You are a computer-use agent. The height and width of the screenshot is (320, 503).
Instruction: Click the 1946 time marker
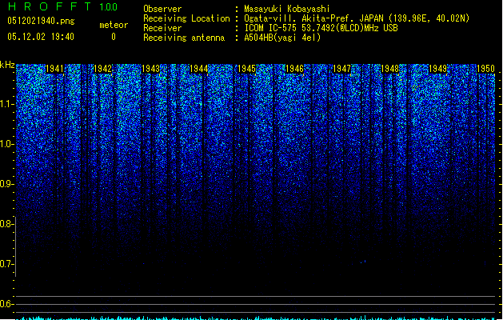294,69
